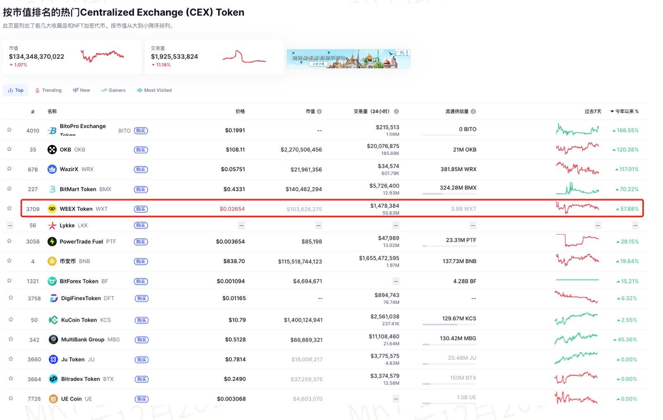Image resolution: width=663 pixels, height=420 pixels.
Task: Open the 市值 column info icon
Action: coord(320,111)
